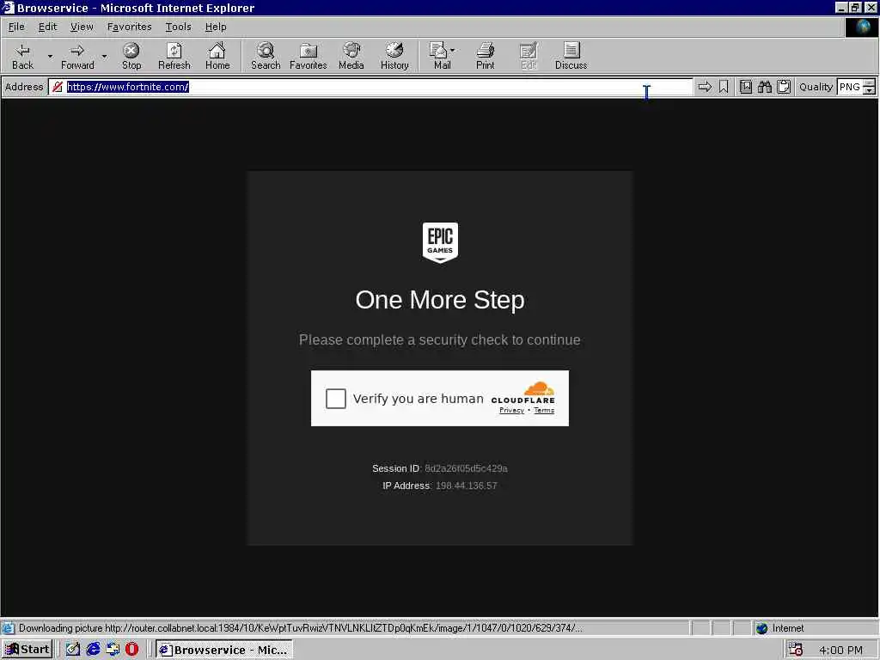Open the Discuss toolbar button
Screen dimensions: 880x660
coord(571,56)
